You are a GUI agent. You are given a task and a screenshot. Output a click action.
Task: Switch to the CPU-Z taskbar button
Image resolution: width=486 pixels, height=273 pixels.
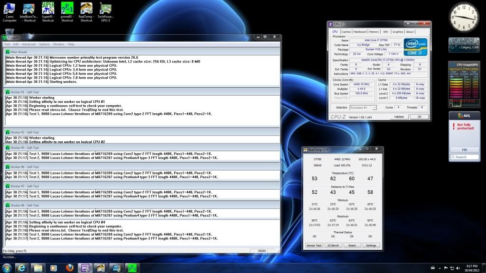pos(85,268)
